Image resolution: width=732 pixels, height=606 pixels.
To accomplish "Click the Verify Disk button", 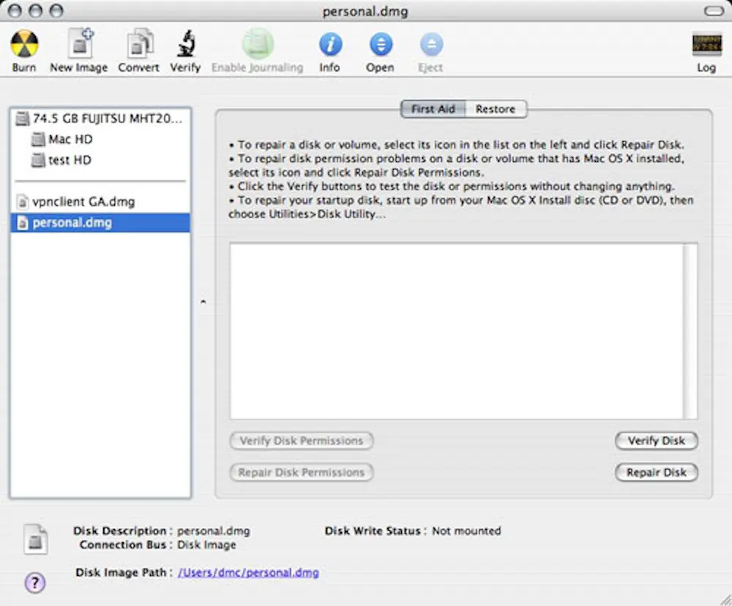I will 656,441.
